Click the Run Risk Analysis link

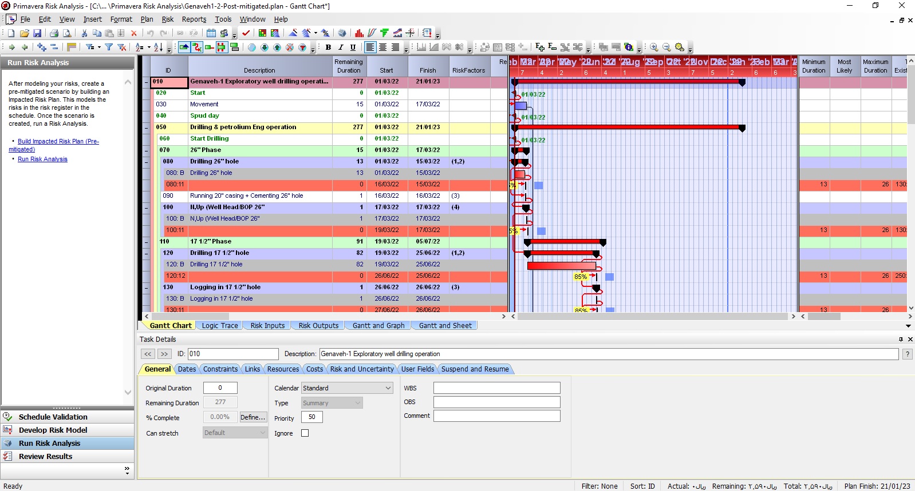pyautogui.click(x=42, y=159)
